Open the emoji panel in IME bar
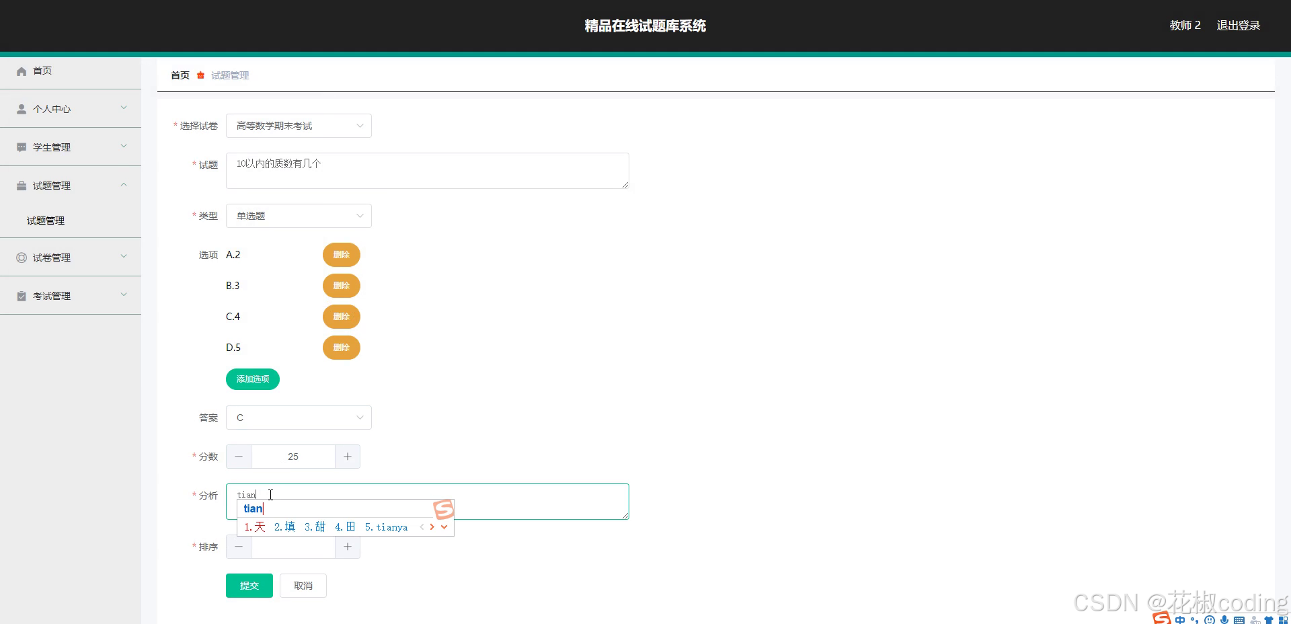Screen dimensions: 1291x624 pyautogui.click(x=1210, y=620)
